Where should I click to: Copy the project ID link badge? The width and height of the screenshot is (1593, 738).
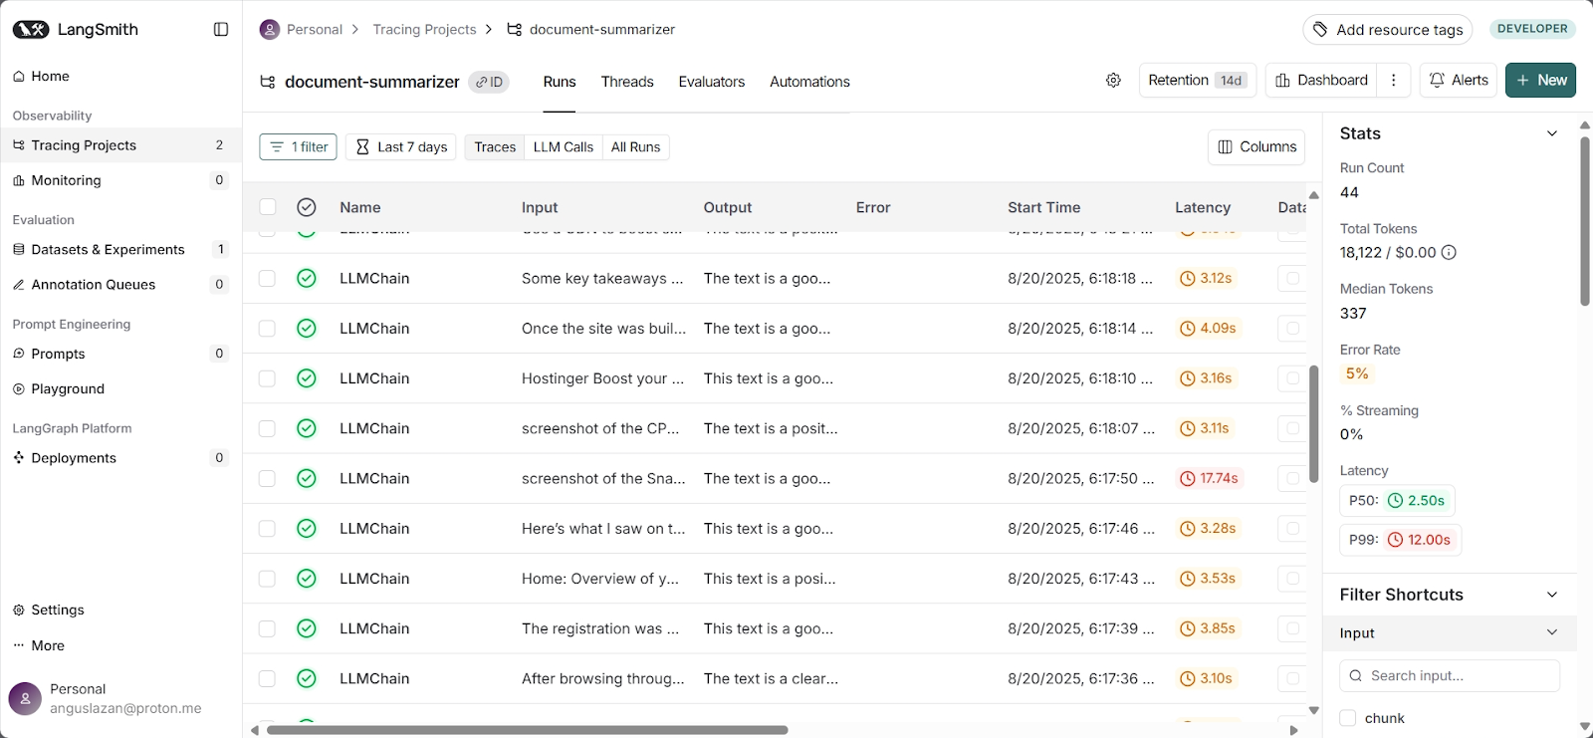click(489, 82)
